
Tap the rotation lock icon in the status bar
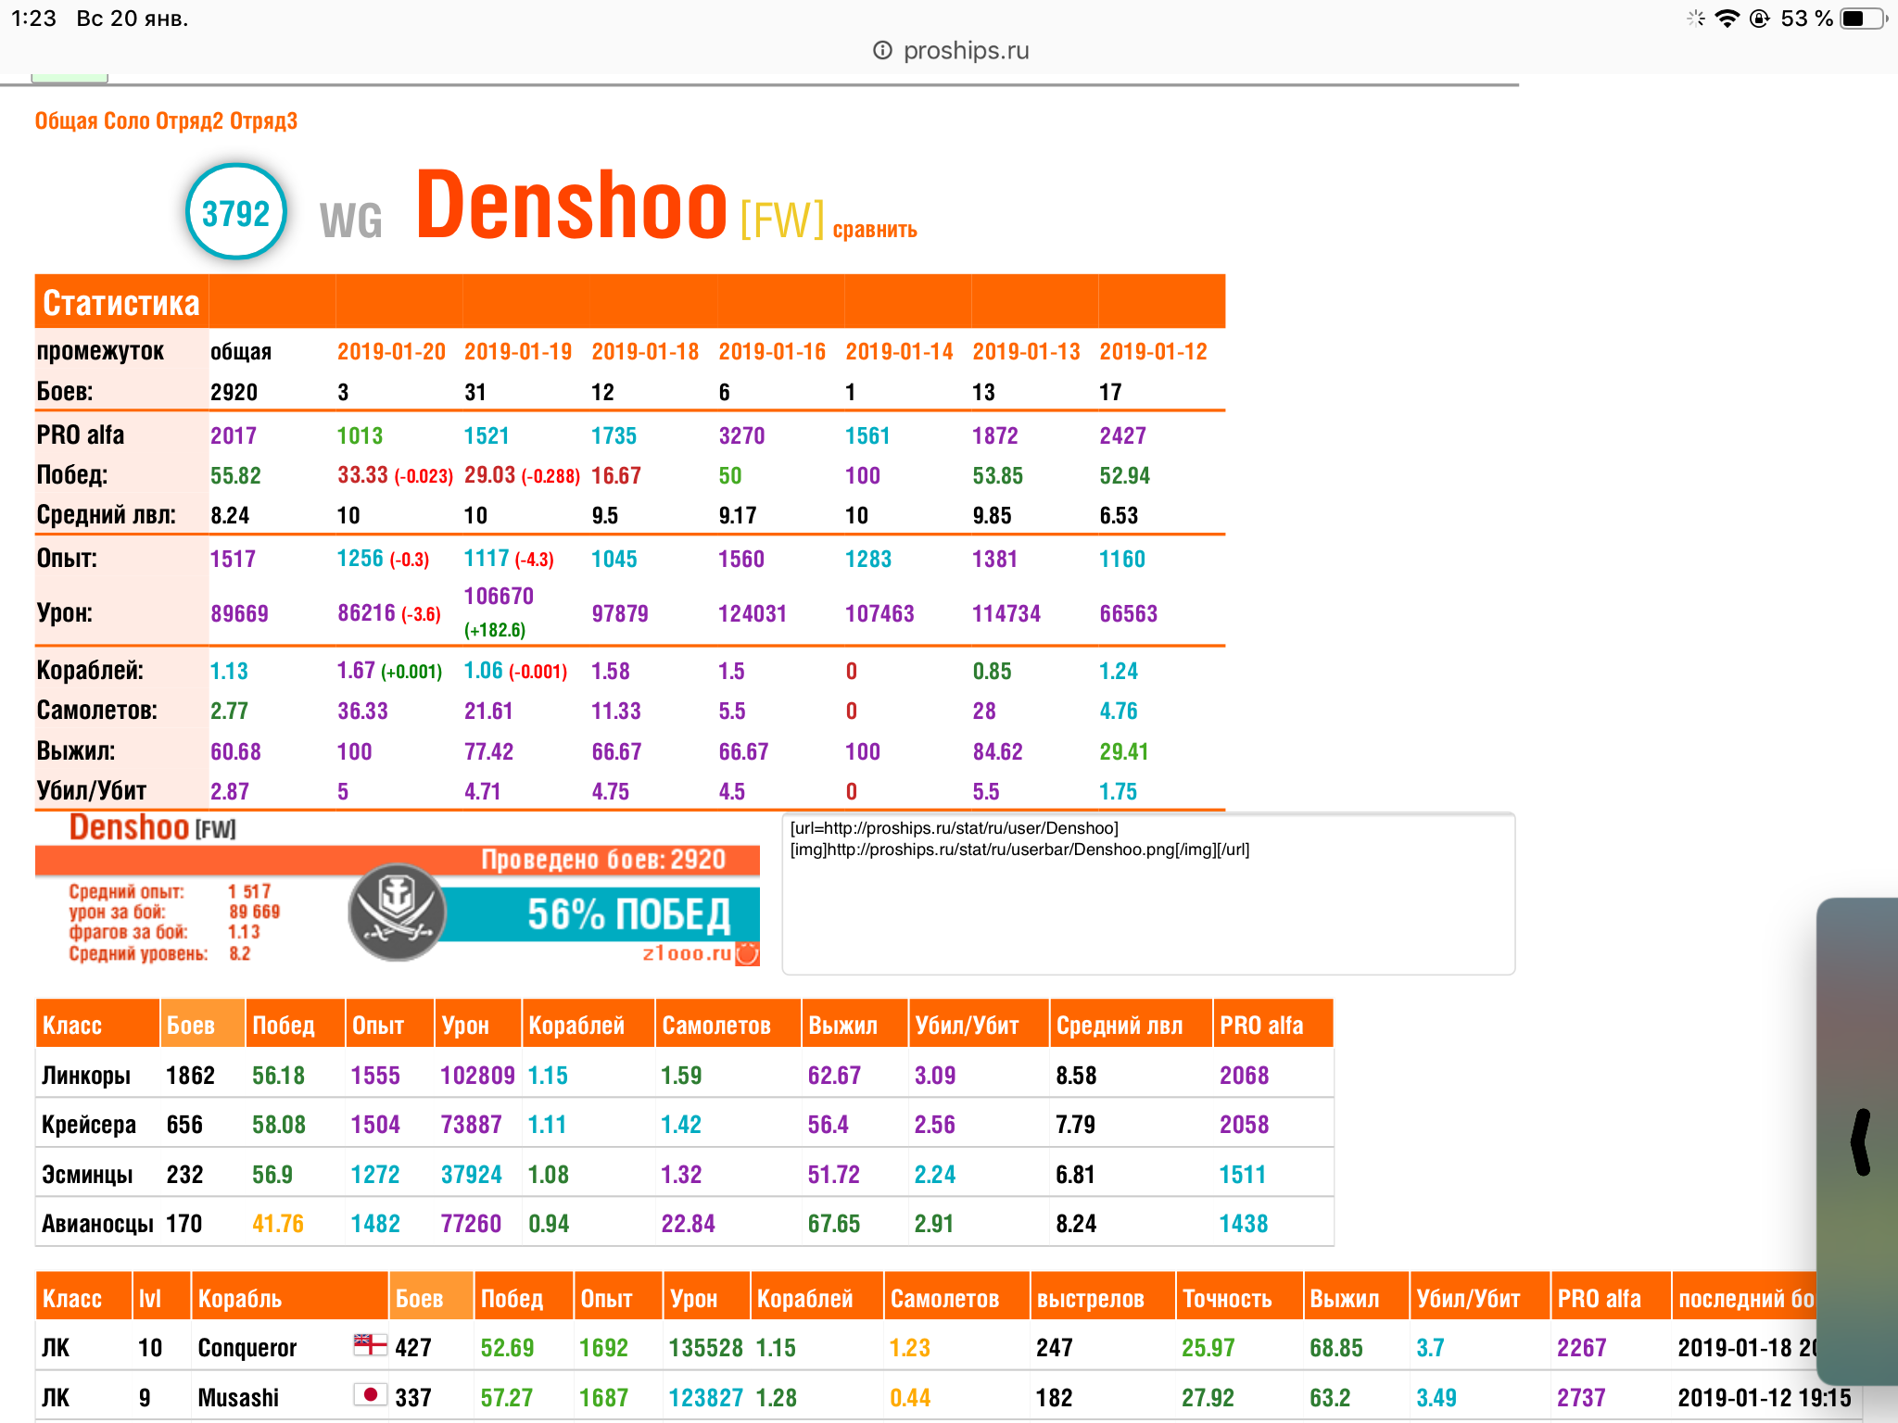click(1759, 19)
